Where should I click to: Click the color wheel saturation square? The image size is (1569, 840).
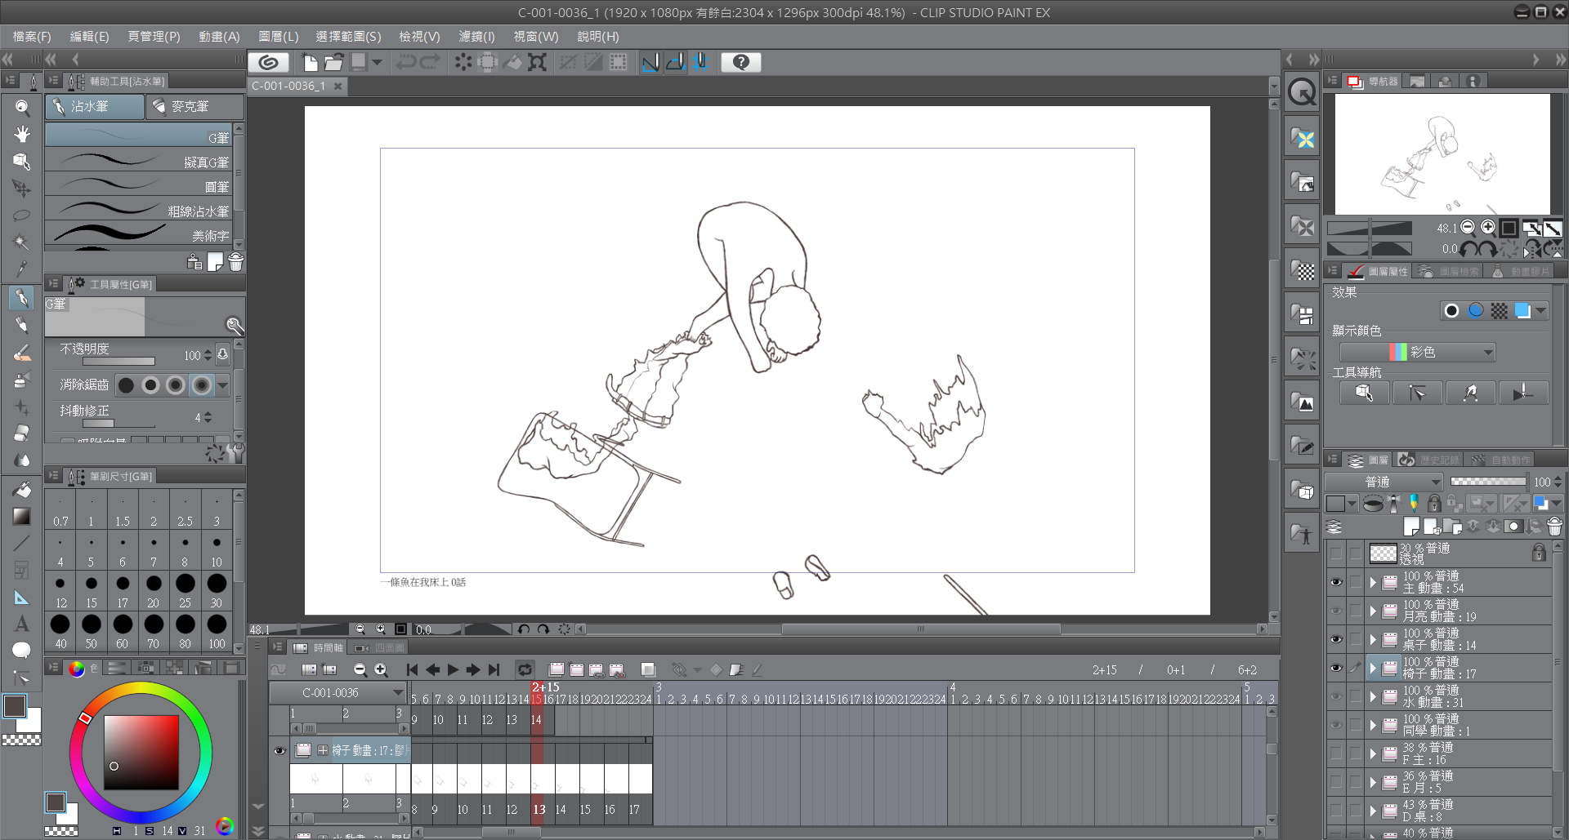[141, 752]
